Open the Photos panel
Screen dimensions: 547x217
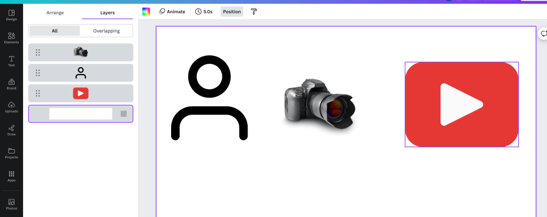[x=11, y=204]
